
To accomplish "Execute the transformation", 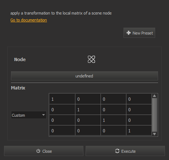I will pos(125,151).
